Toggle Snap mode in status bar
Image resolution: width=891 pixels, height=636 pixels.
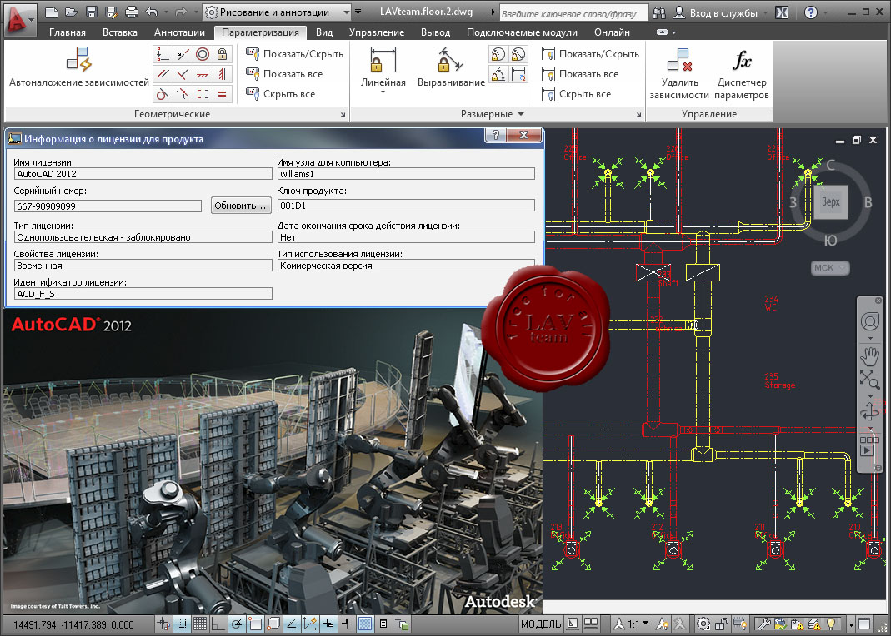pos(181,624)
